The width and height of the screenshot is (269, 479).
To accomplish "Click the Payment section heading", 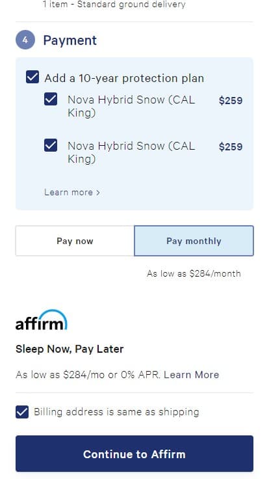I will (x=70, y=40).
